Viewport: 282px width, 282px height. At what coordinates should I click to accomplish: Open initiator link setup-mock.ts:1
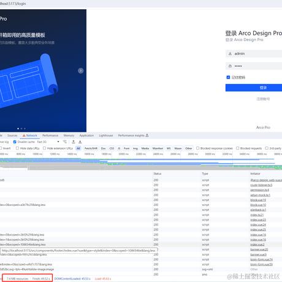tap(260, 195)
